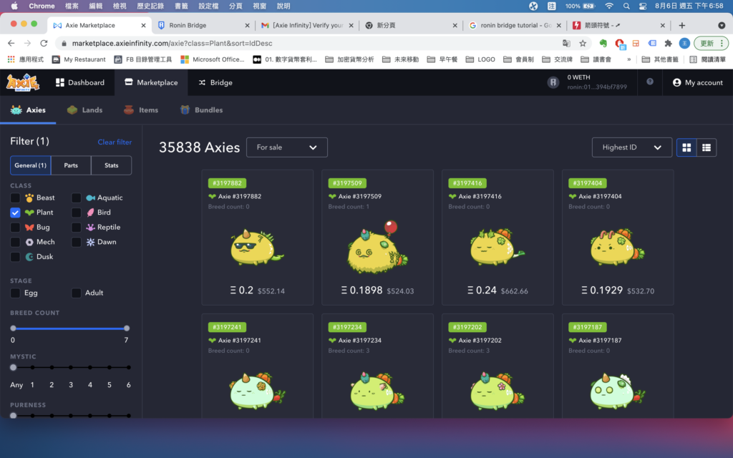The image size is (733, 458).
Task: Click the Clear filter link
Action: [115, 142]
